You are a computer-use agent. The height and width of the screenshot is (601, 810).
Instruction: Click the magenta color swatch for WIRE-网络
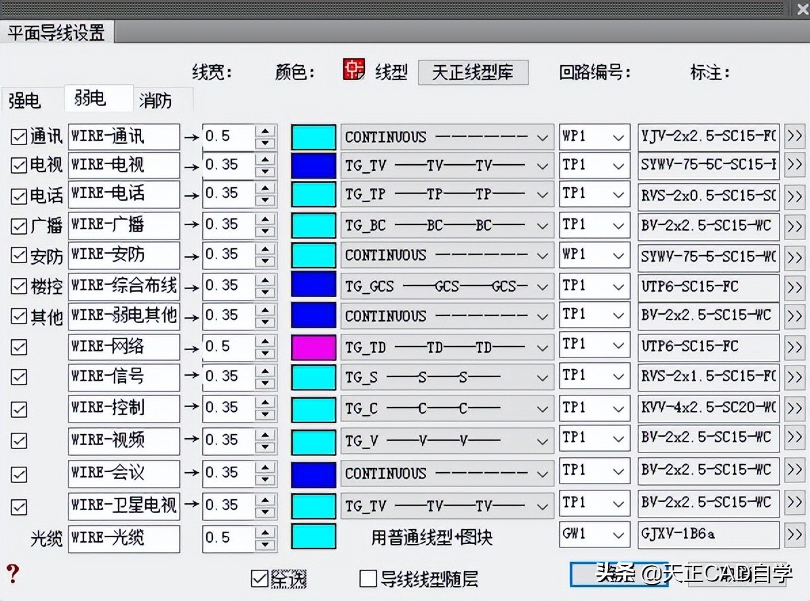tap(313, 346)
